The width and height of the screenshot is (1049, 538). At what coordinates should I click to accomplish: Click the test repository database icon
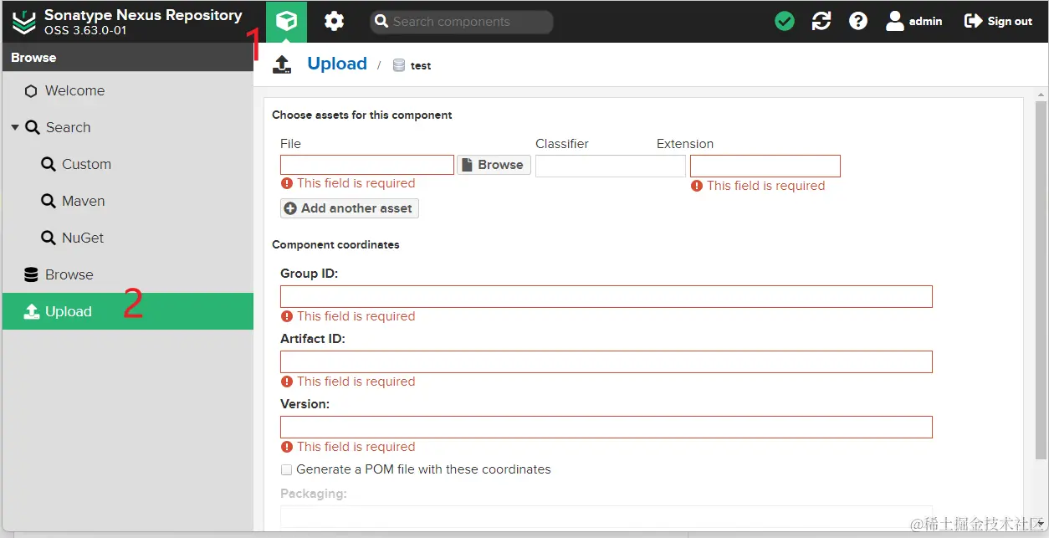tap(399, 65)
